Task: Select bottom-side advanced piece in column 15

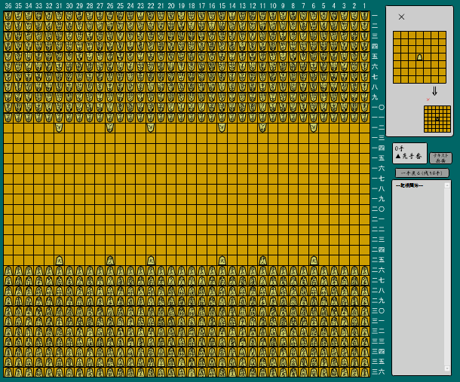Action: pos(222,260)
